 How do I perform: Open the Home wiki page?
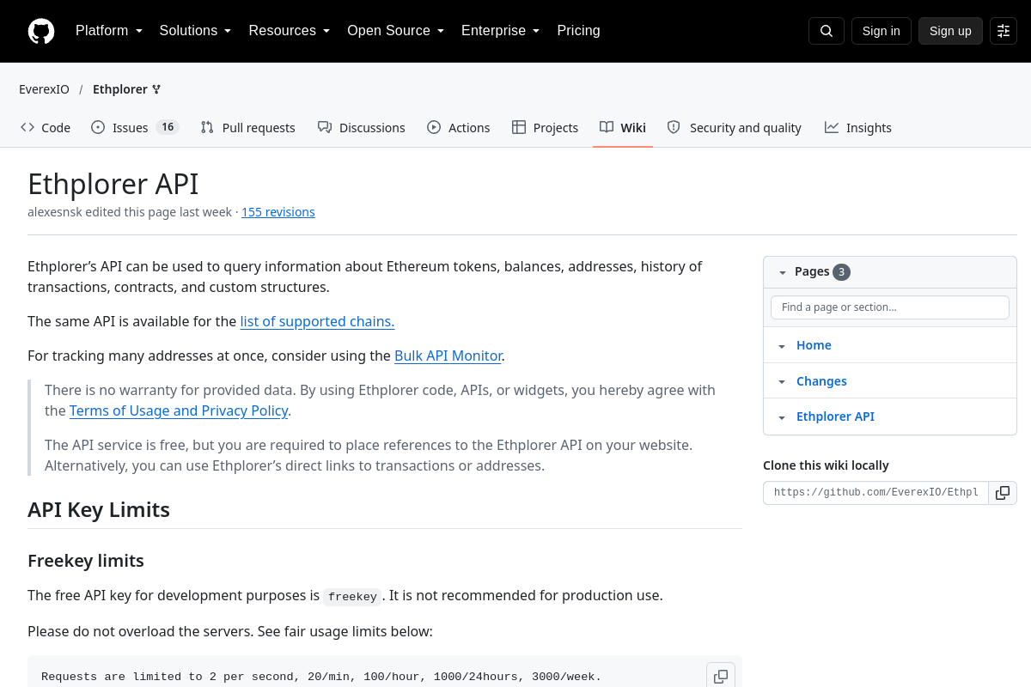(814, 345)
